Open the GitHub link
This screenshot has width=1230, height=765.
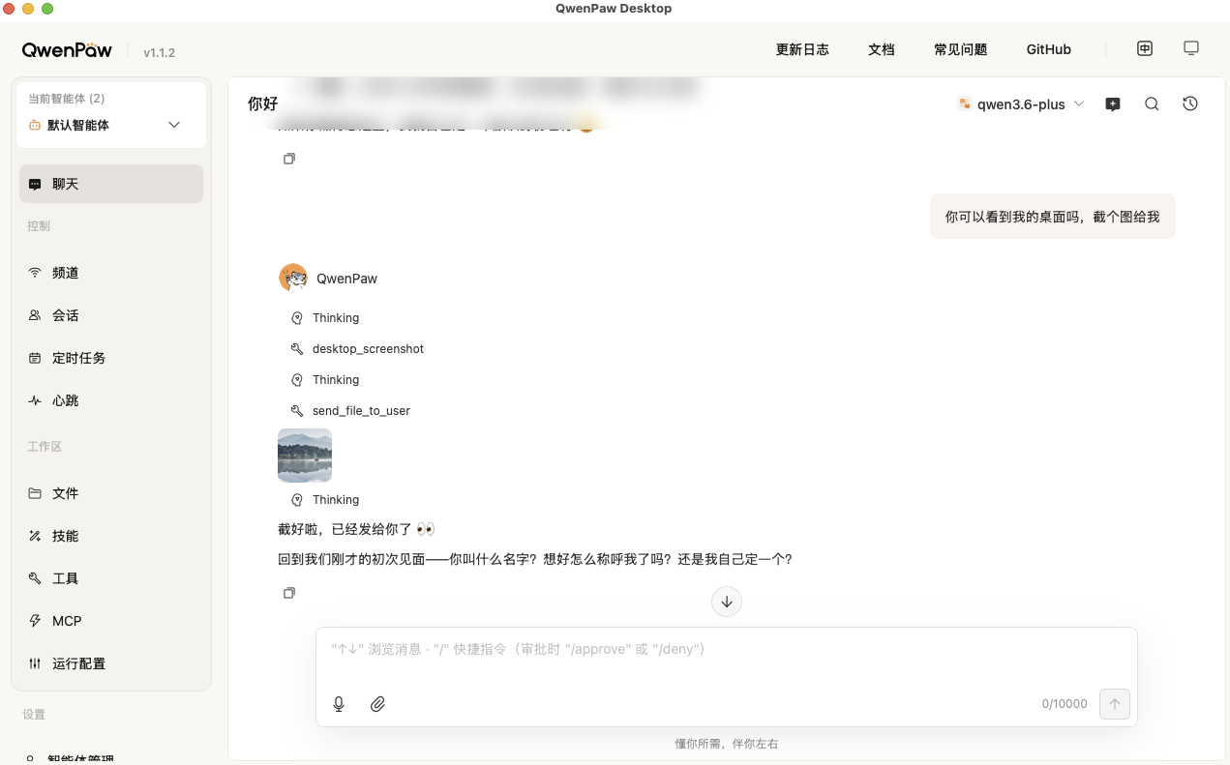[x=1048, y=49]
